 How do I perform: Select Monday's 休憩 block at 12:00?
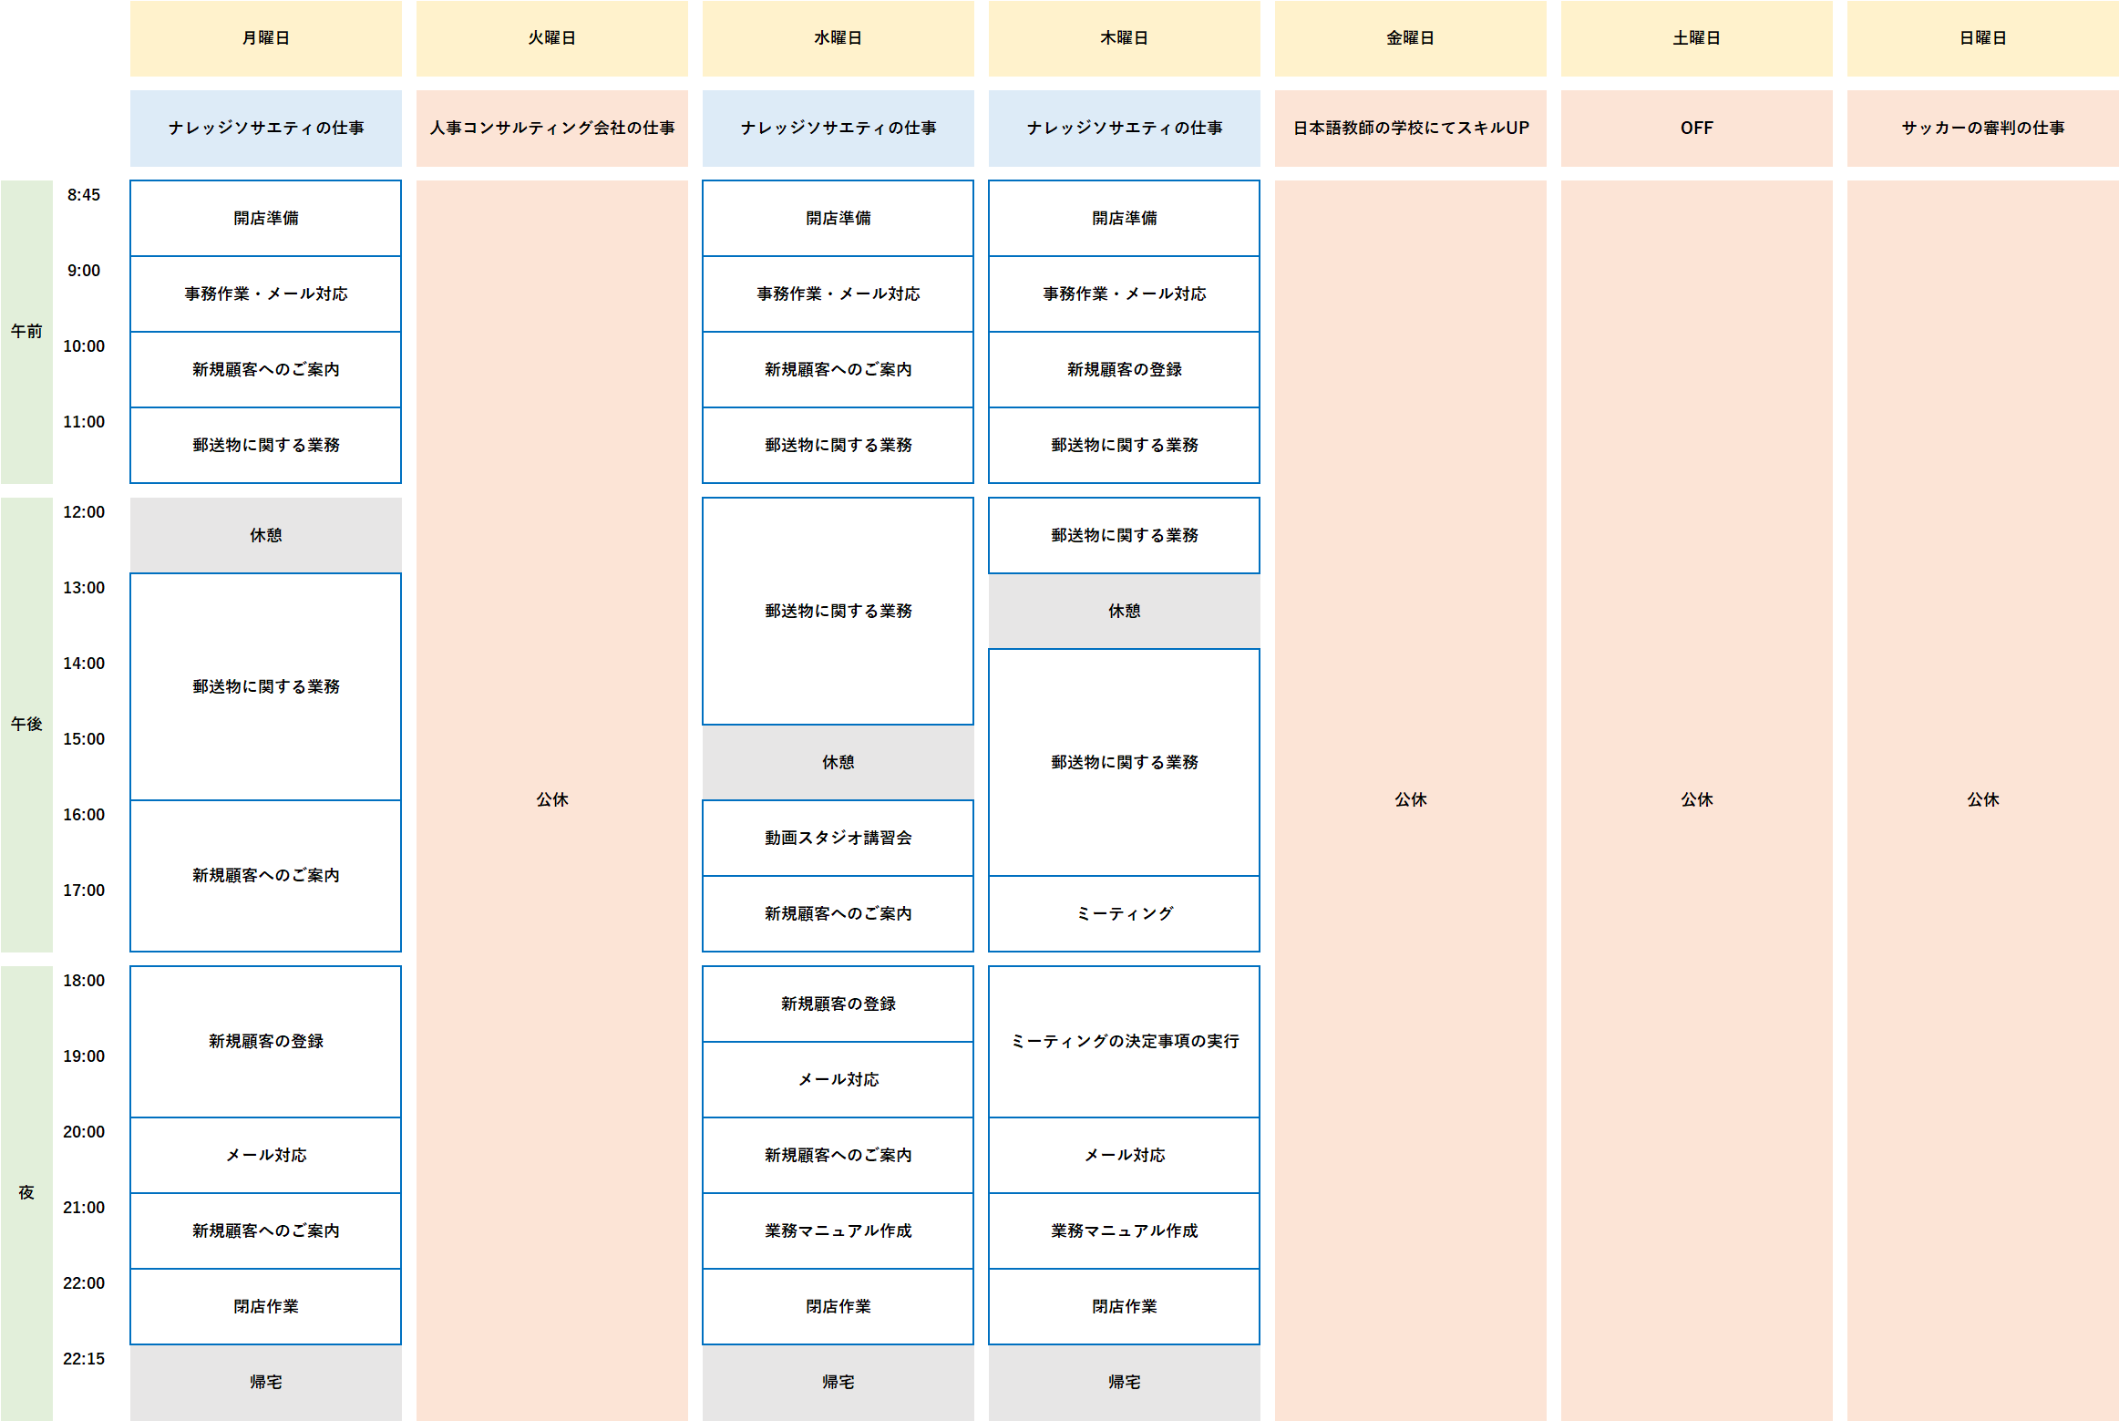pyautogui.click(x=265, y=535)
